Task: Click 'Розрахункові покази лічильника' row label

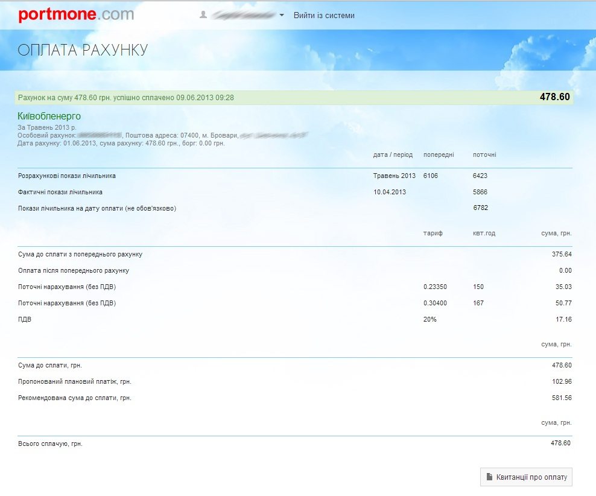Action: click(67, 176)
